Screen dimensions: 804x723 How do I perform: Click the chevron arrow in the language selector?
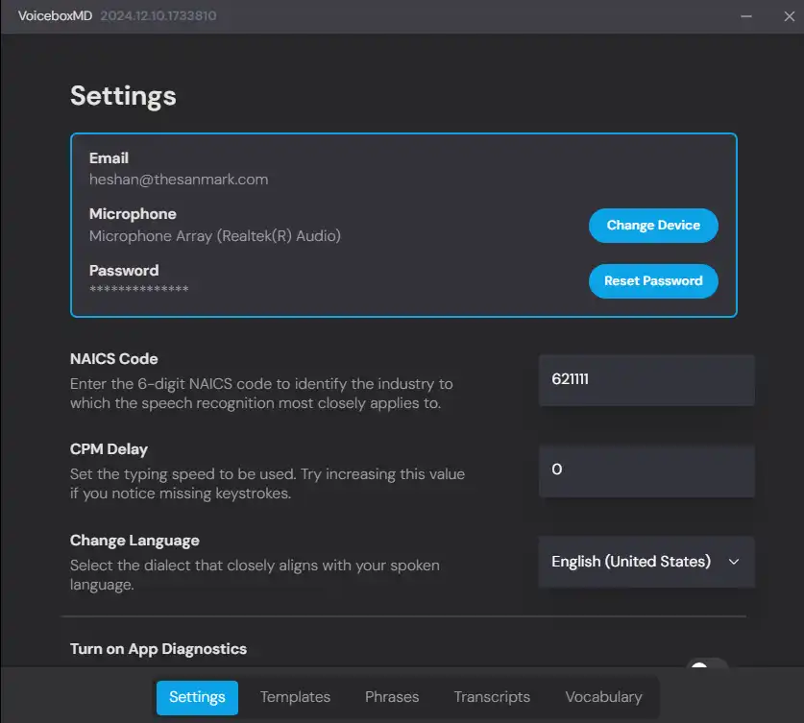[734, 562]
